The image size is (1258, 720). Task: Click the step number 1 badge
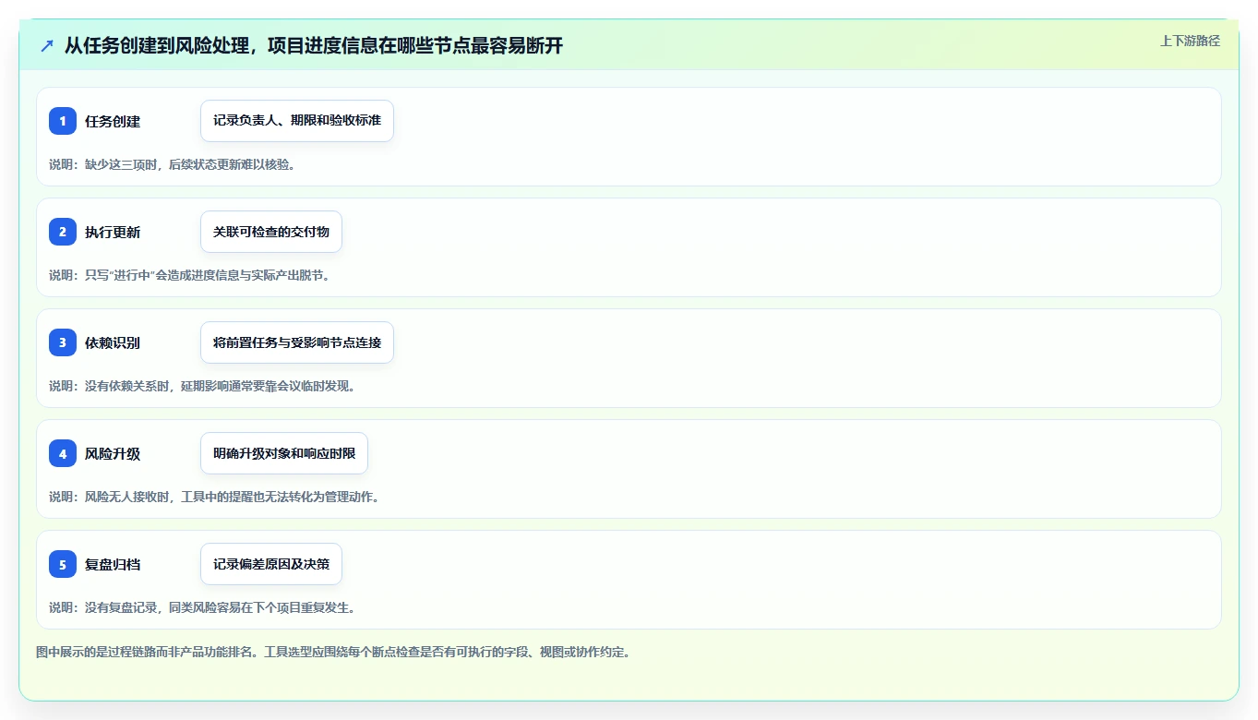(x=63, y=121)
